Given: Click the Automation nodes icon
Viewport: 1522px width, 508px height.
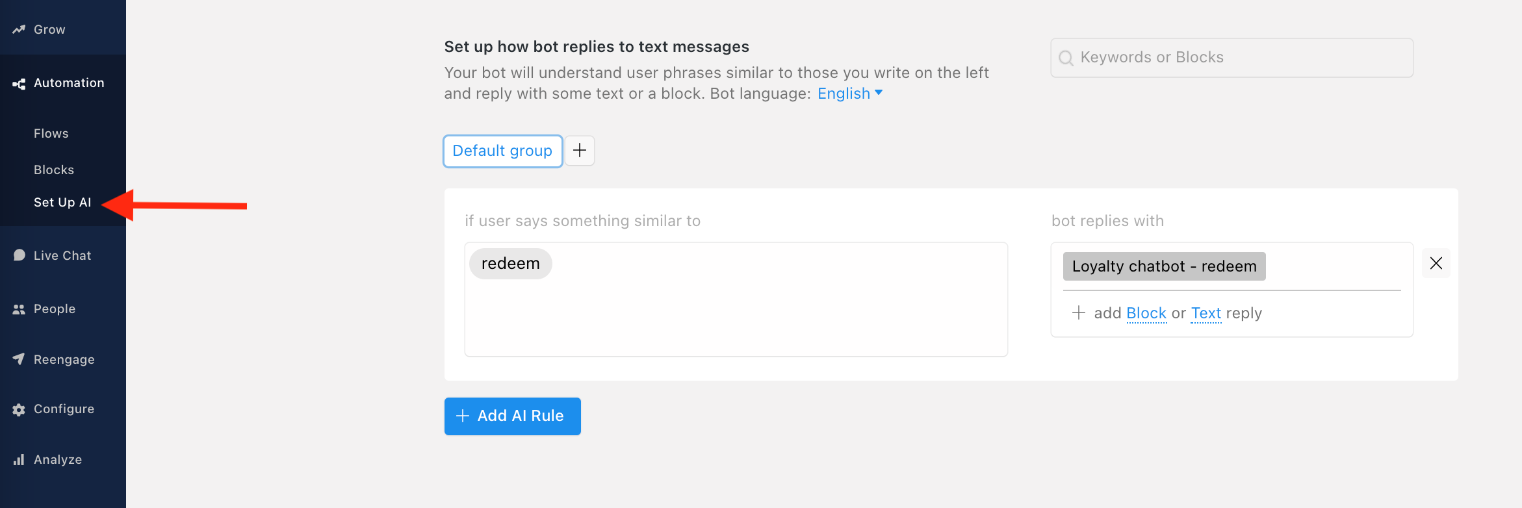Looking at the screenshot, I should click(19, 84).
